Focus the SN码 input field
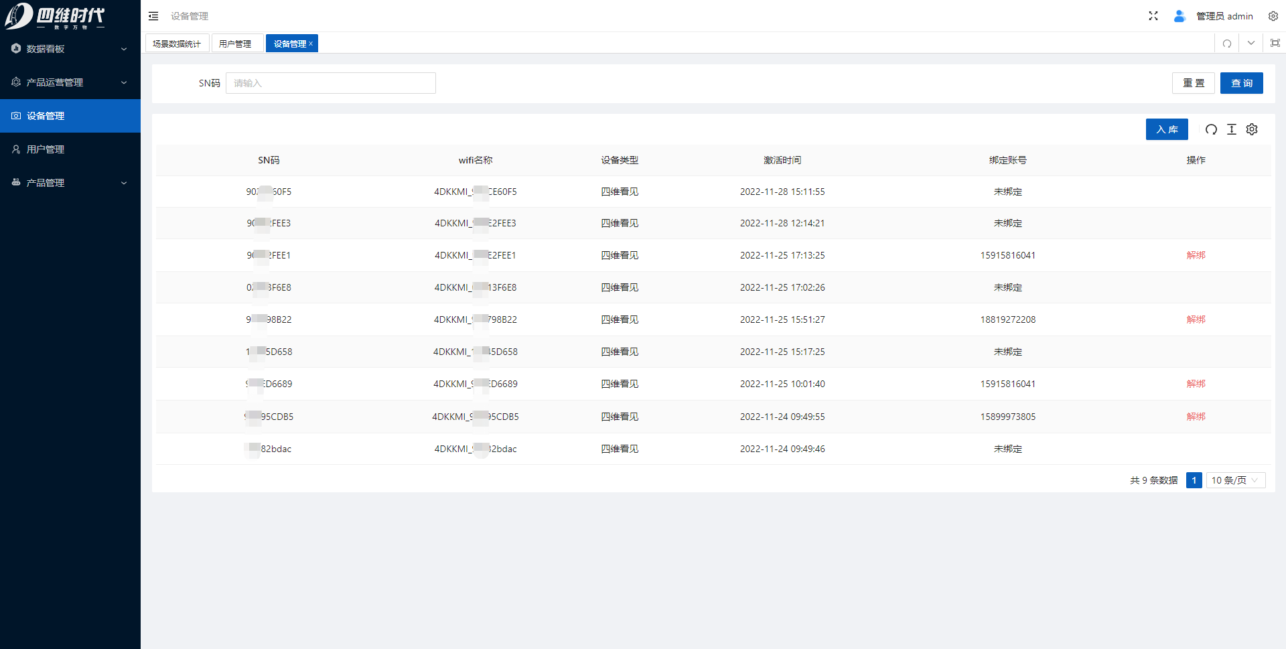Viewport: 1286px width, 649px height. click(330, 83)
